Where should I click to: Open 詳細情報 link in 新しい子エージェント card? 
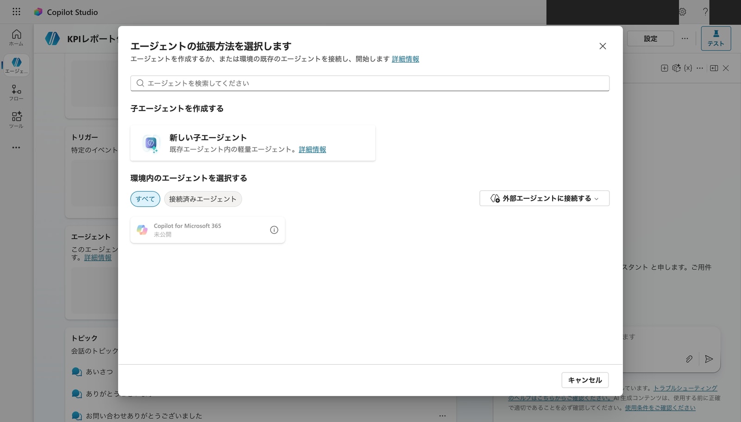[x=312, y=149]
